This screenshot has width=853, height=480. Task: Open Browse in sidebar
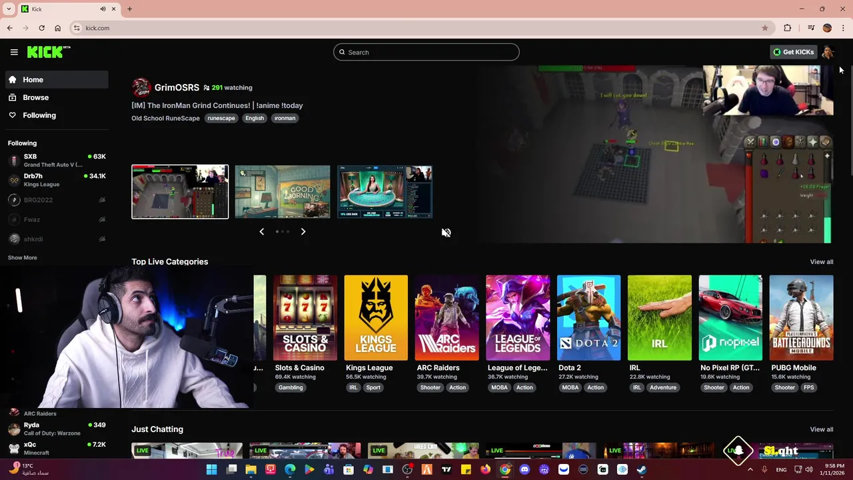tap(57, 97)
